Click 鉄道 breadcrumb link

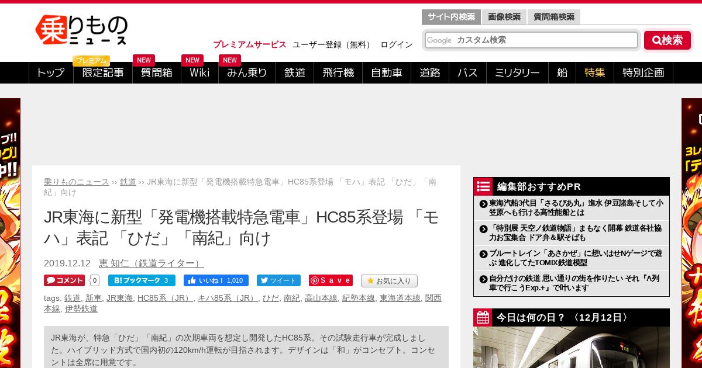[128, 182]
